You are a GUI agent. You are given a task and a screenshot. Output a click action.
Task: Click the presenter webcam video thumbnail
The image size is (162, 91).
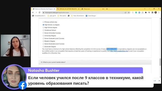click(x=15, y=45)
